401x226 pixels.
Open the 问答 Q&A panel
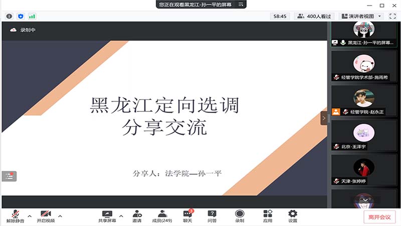coord(212,216)
